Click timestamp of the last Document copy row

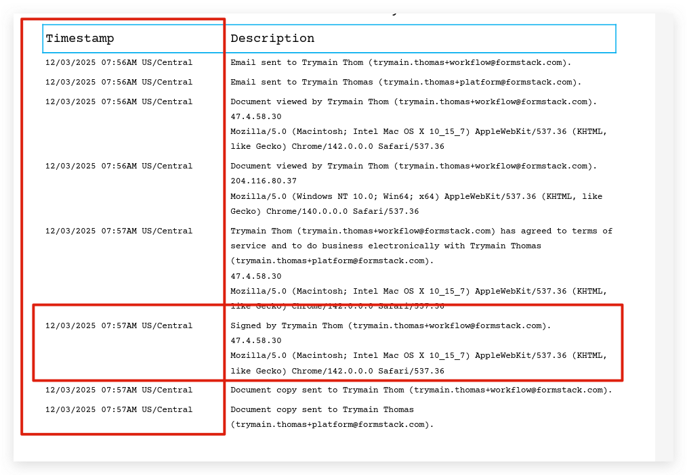point(119,410)
